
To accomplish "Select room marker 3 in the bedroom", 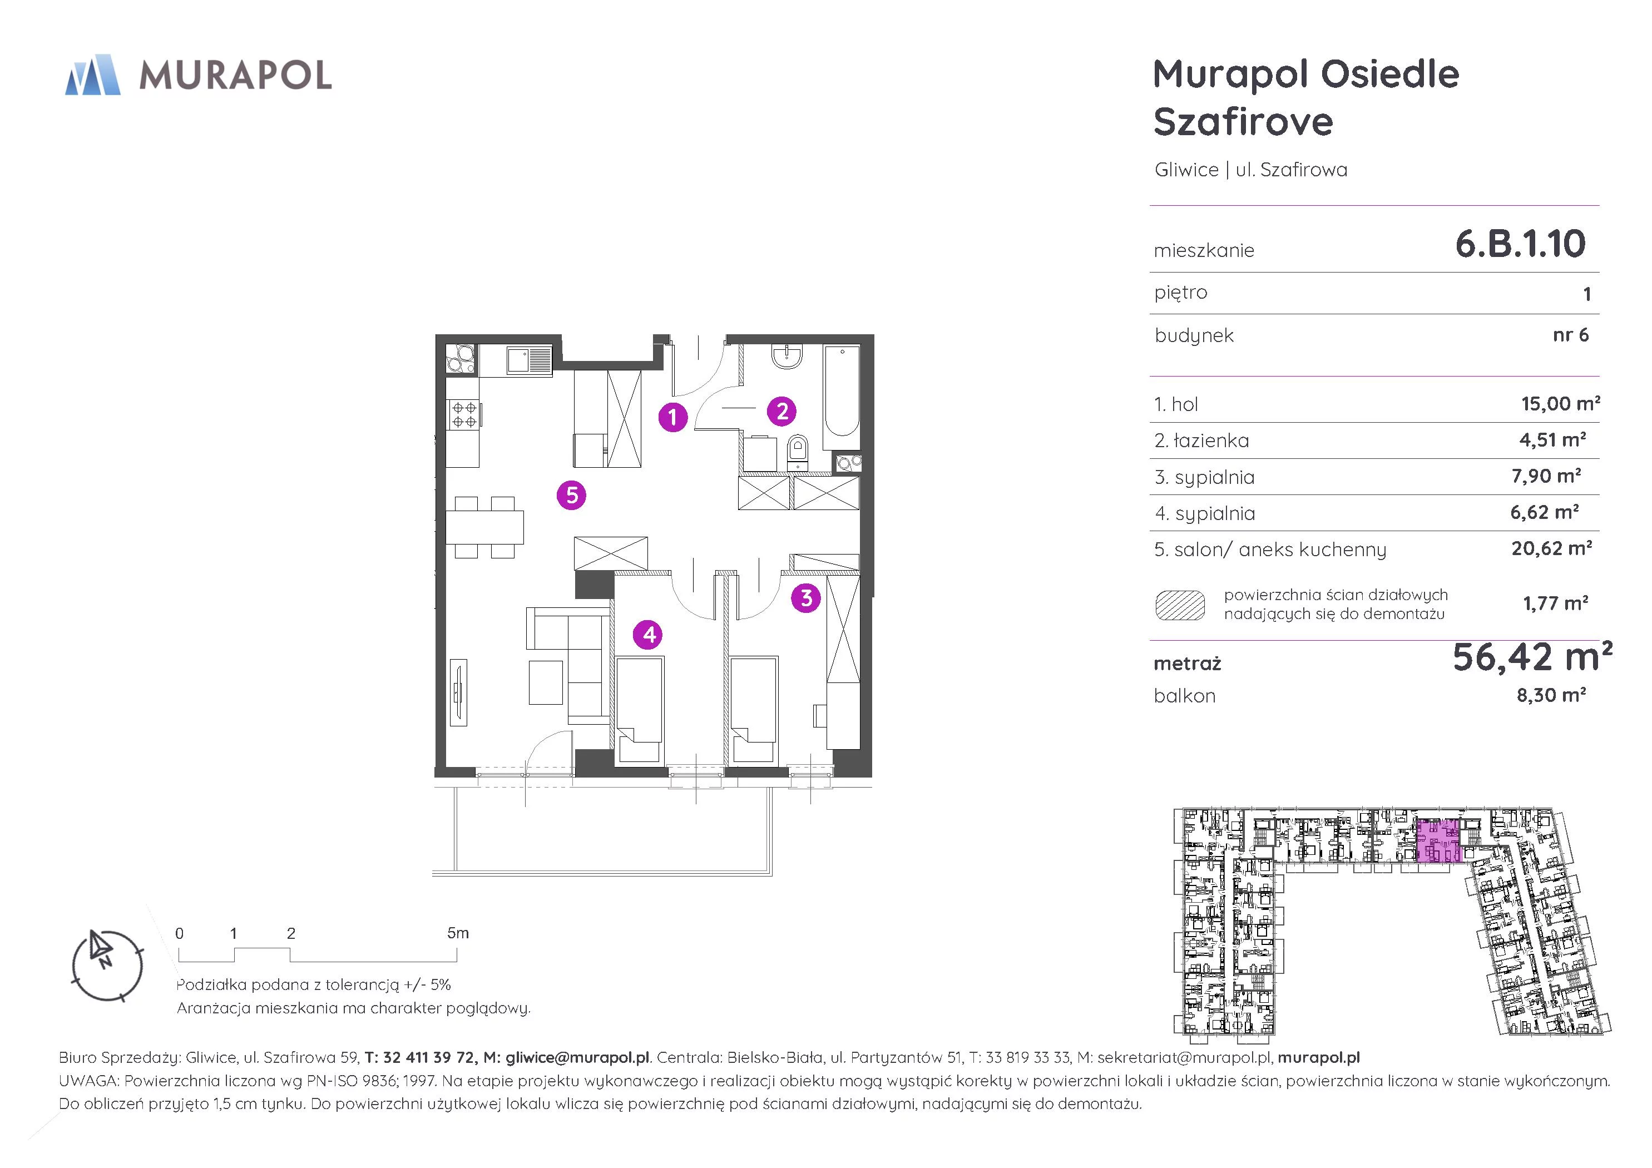I will tap(806, 598).
